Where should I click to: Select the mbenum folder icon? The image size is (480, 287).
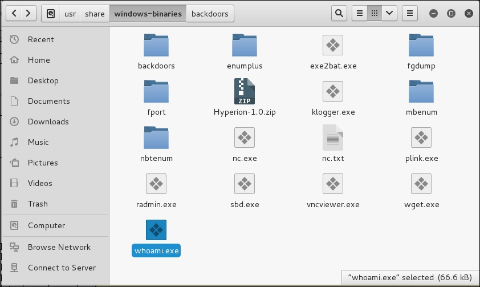coord(421,91)
